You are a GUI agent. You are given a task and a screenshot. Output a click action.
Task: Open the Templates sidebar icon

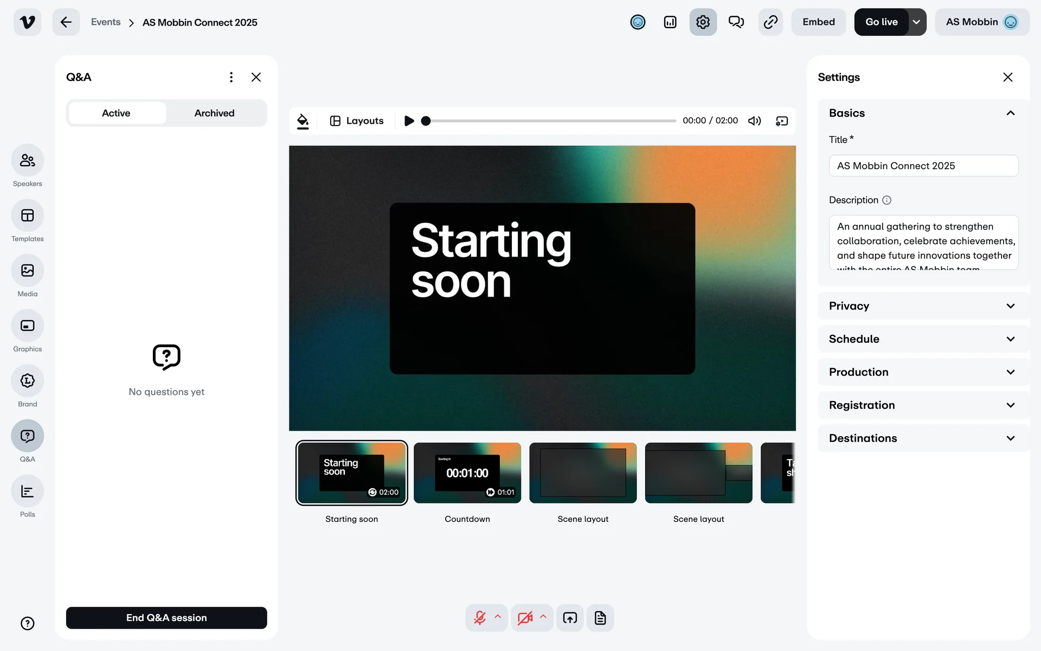(27, 215)
